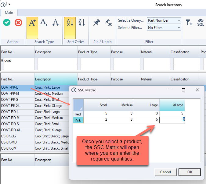The width and height of the screenshot is (206, 184).
Task: Select the COAT-PK-S part row
Action: [x=35, y=100]
